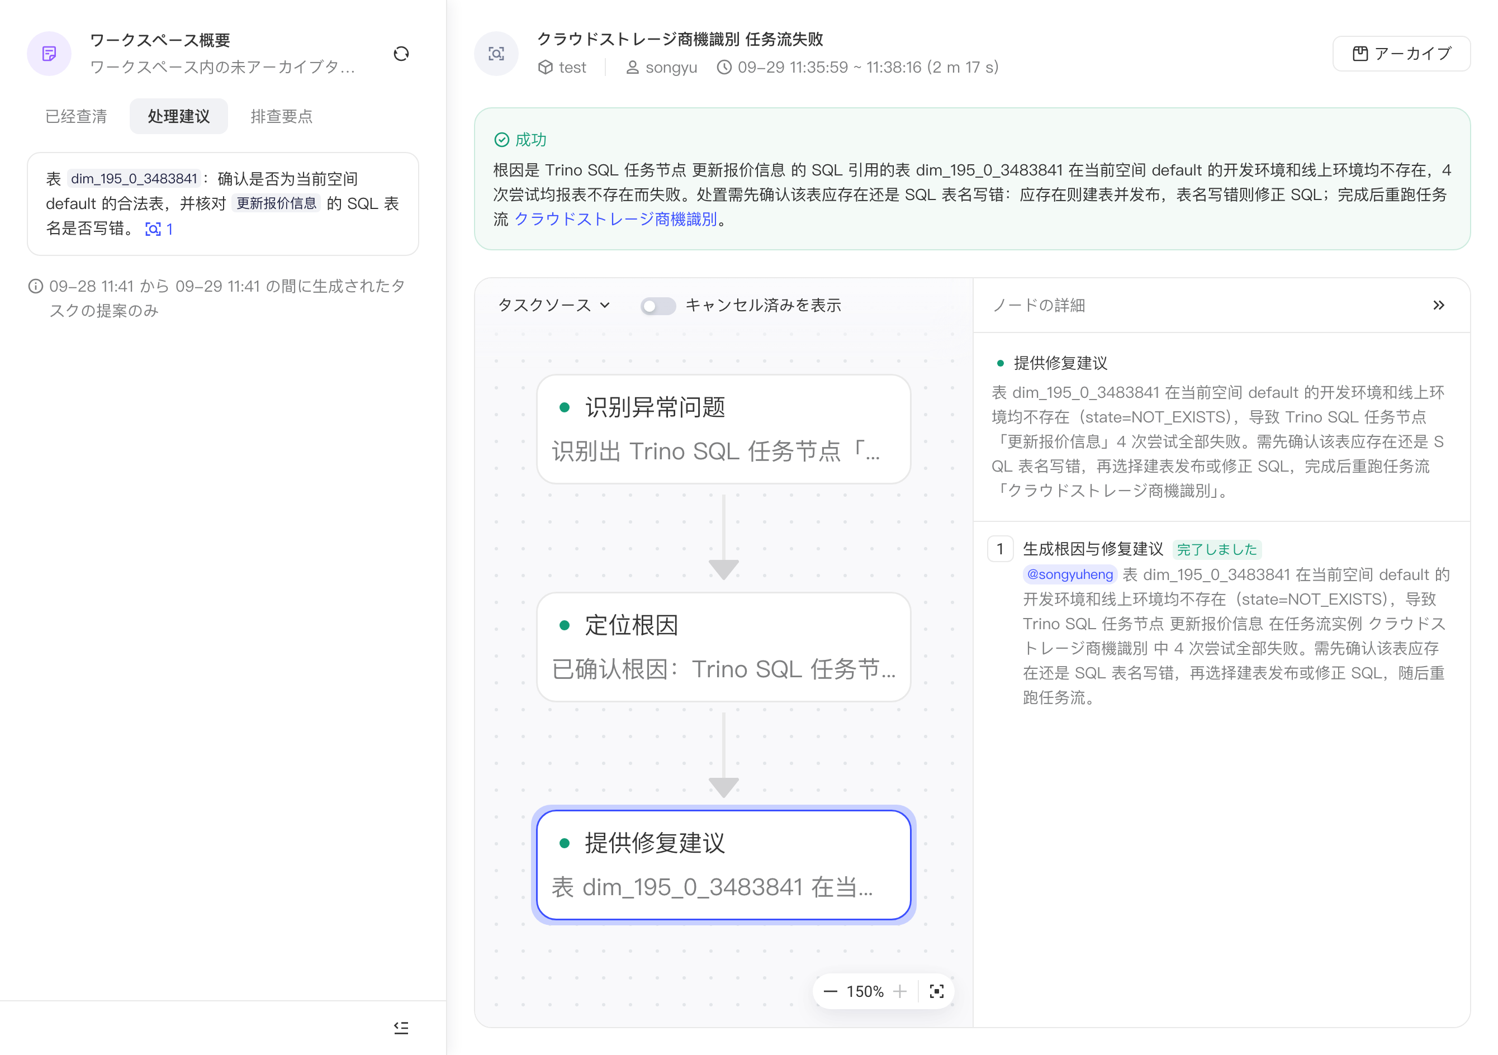The image size is (1498, 1055).
Task: Click the @songyuheng mention
Action: click(1070, 574)
